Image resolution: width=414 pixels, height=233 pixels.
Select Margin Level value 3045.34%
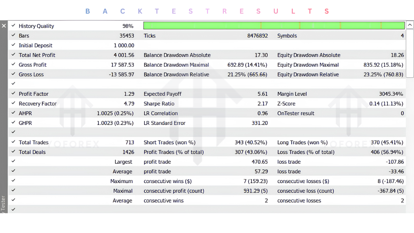click(391, 94)
